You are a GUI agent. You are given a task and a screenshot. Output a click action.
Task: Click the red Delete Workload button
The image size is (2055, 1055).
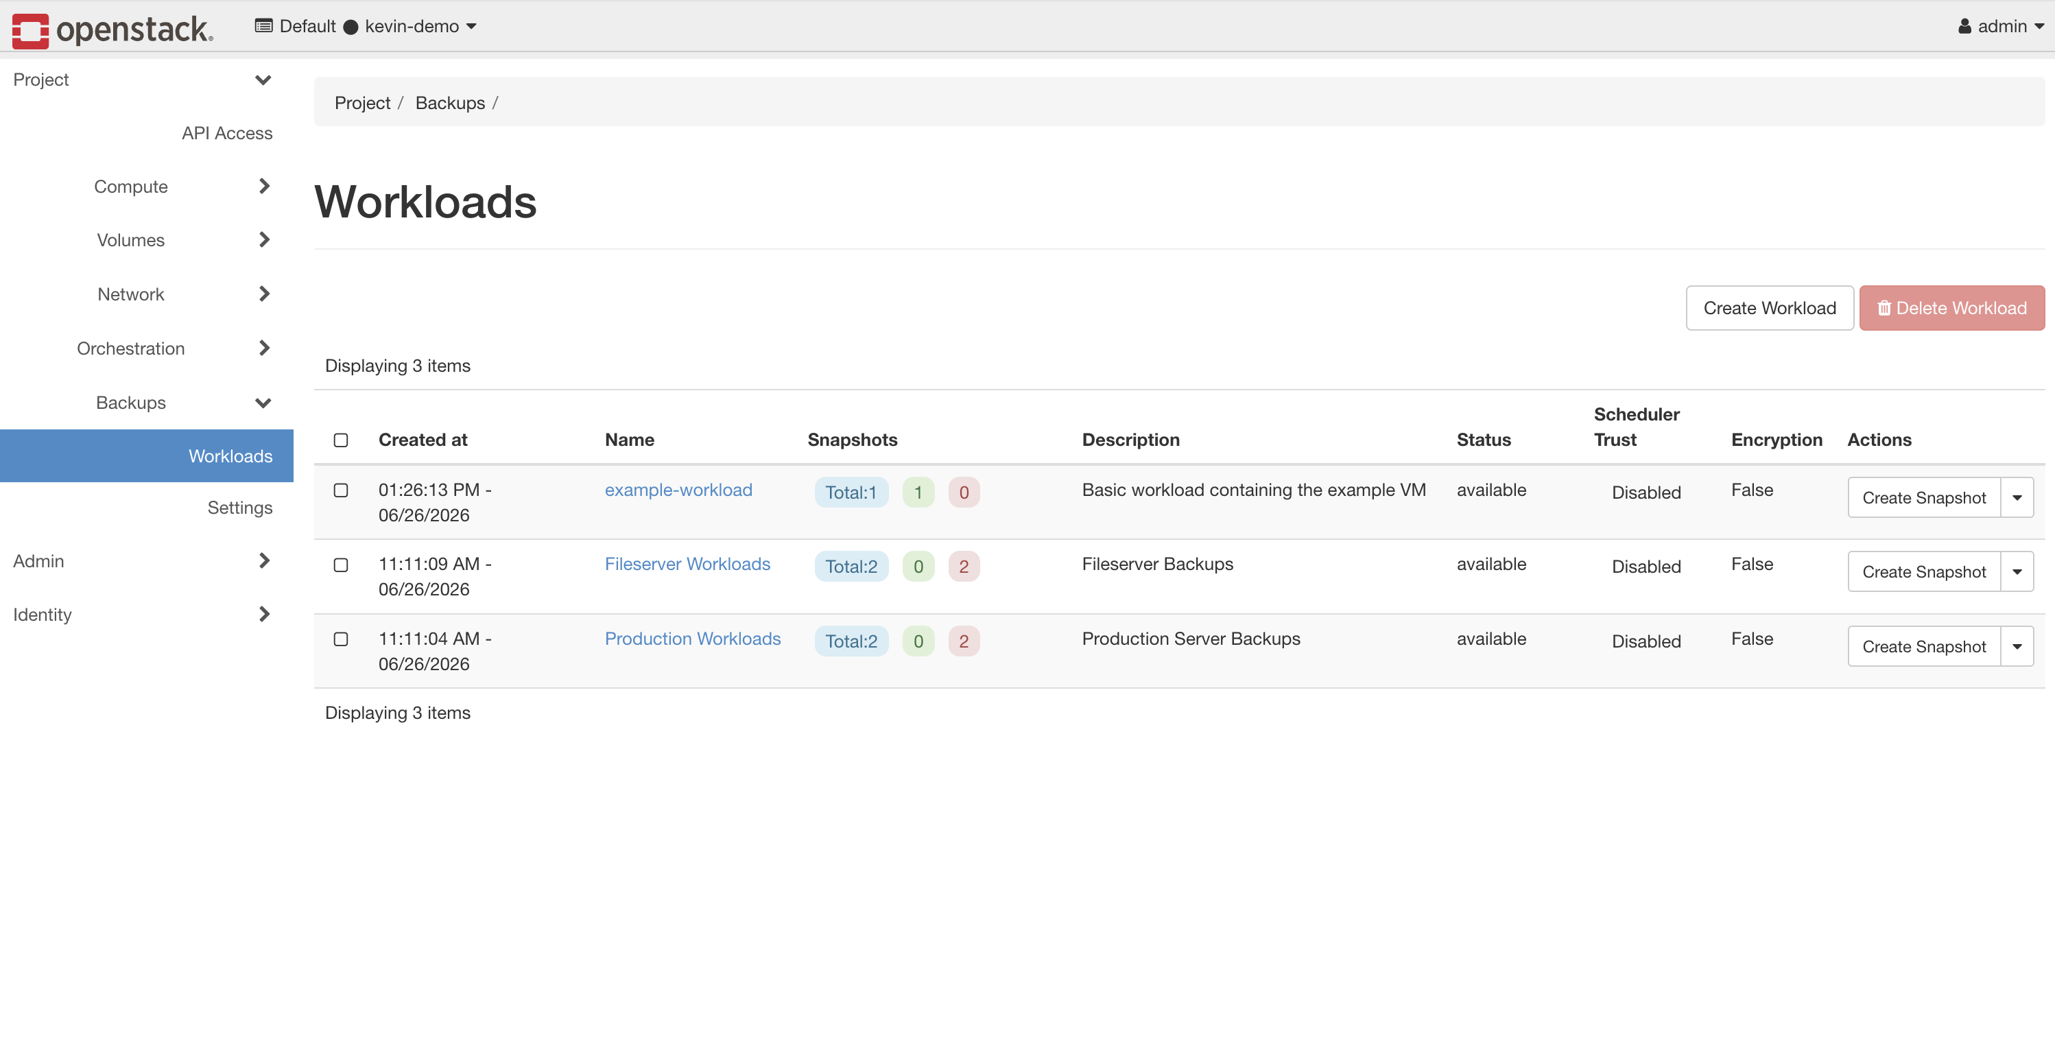tap(1951, 308)
